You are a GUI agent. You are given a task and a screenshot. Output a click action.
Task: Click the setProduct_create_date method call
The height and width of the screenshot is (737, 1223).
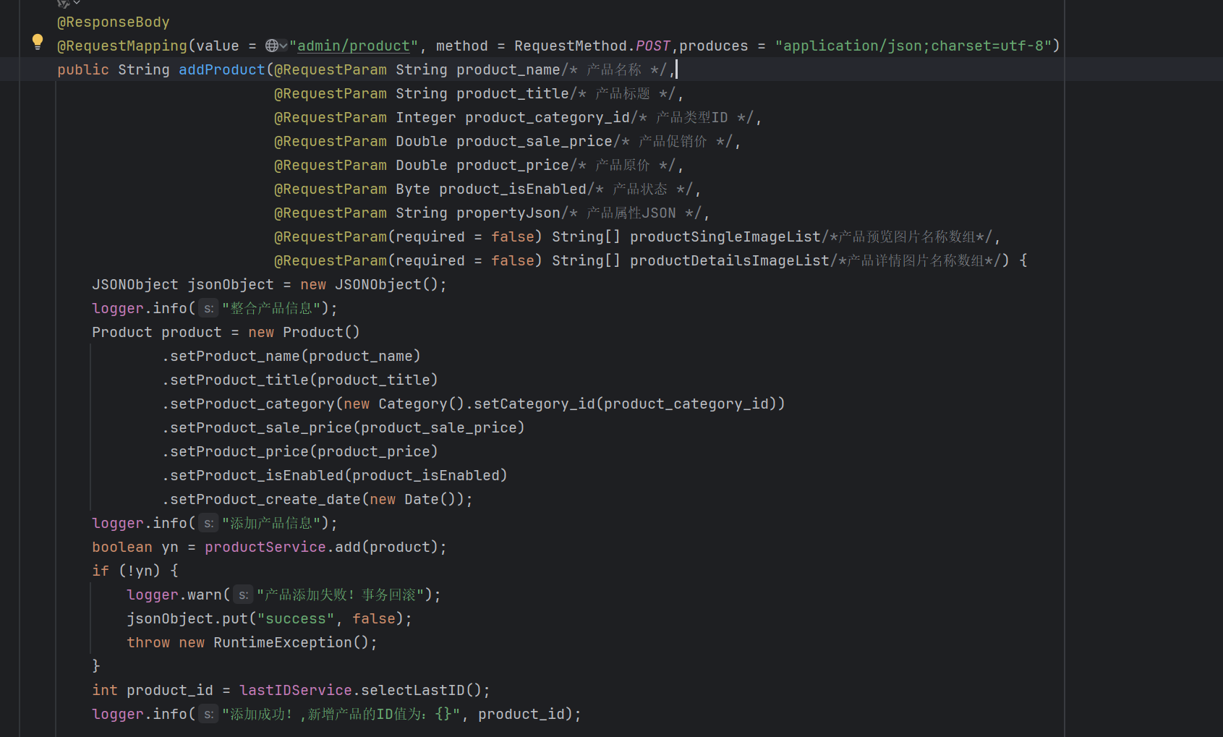pos(265,499)
